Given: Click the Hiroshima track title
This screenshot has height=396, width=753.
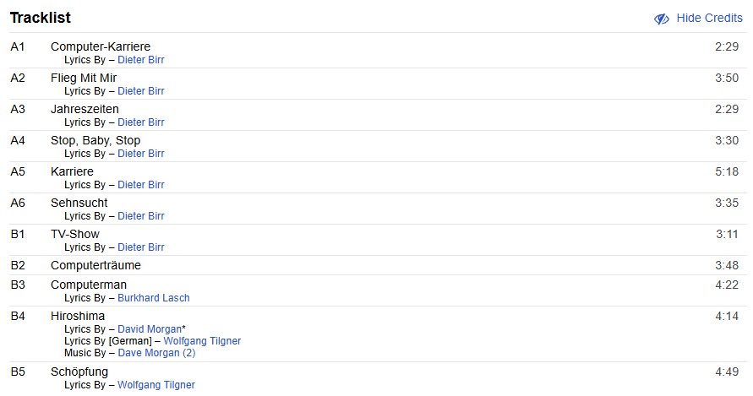Looking at the screenshot, I should 78,316.
